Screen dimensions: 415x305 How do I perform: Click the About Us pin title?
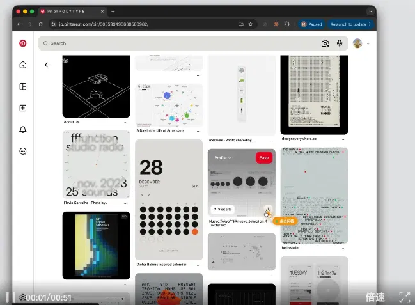point(71,122)
